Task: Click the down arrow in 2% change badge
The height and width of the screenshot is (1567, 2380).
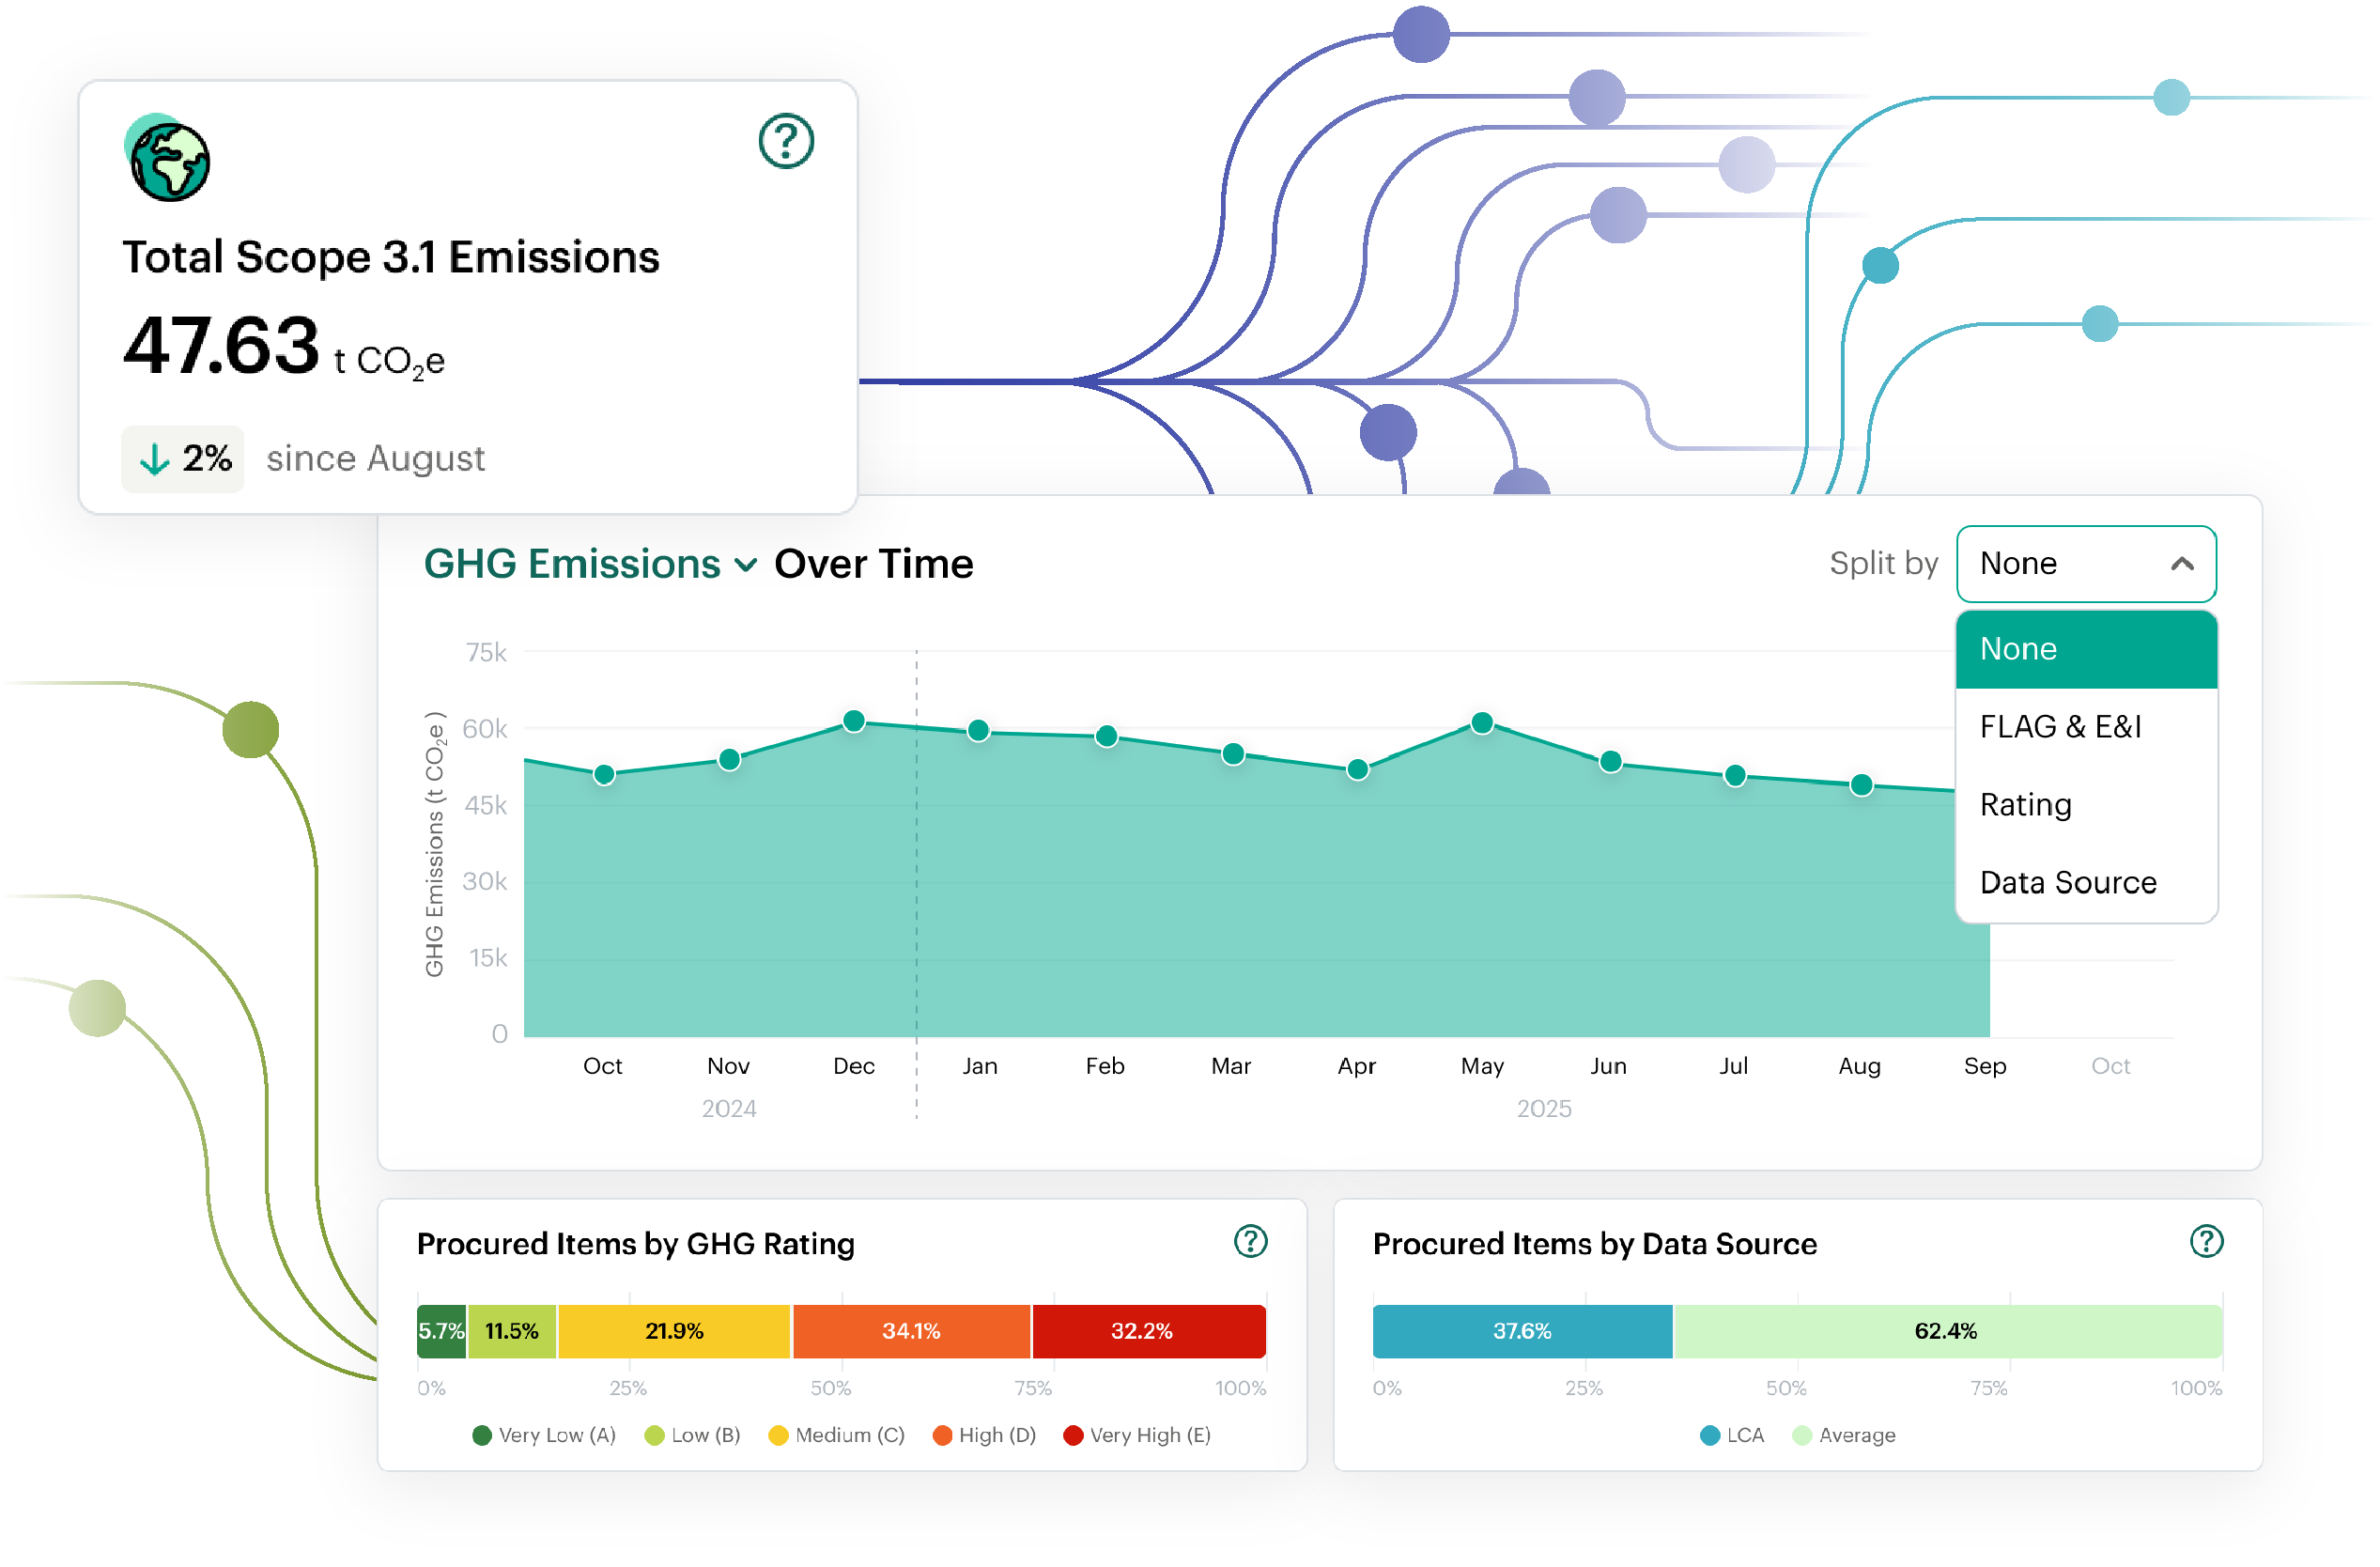Action: point(154,459)
